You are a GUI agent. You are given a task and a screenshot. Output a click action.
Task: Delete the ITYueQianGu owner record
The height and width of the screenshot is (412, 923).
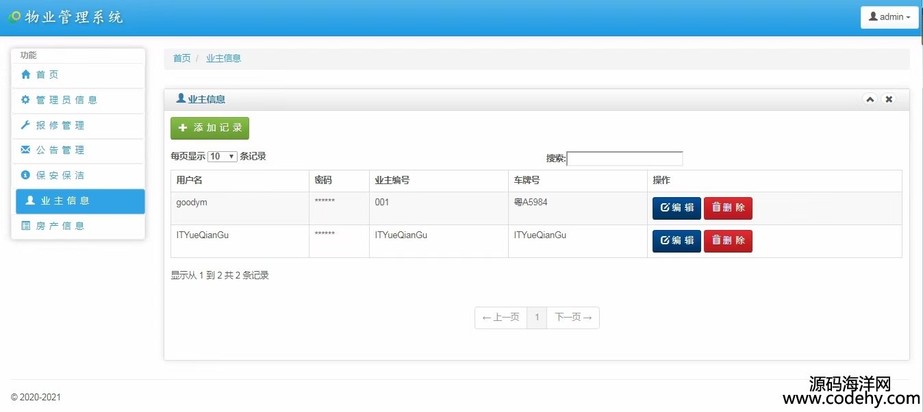pyautogui.click(x=728, y=241)
